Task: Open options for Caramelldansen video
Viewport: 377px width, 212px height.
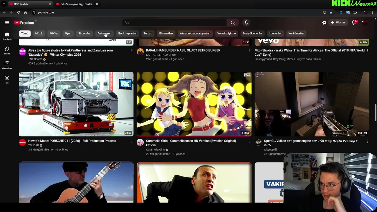Action: (x=250, y=141)
